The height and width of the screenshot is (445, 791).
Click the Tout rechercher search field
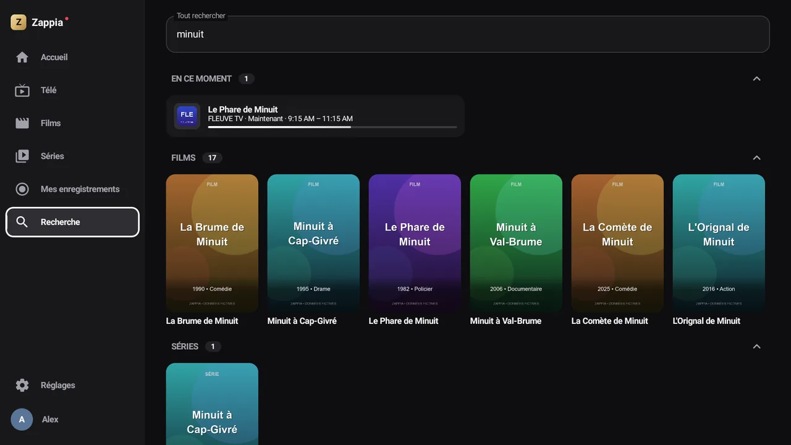(x=468, y=34)
